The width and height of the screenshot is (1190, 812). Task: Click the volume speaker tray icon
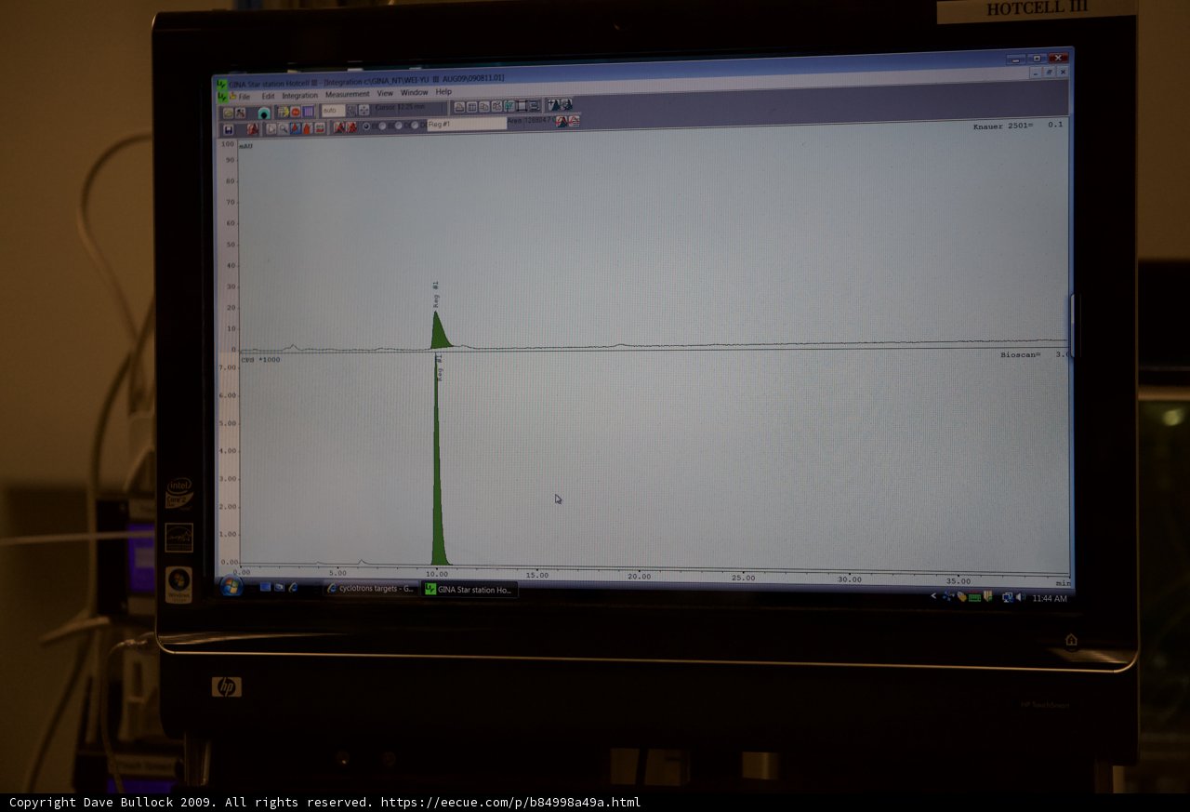click(1020, 597)
